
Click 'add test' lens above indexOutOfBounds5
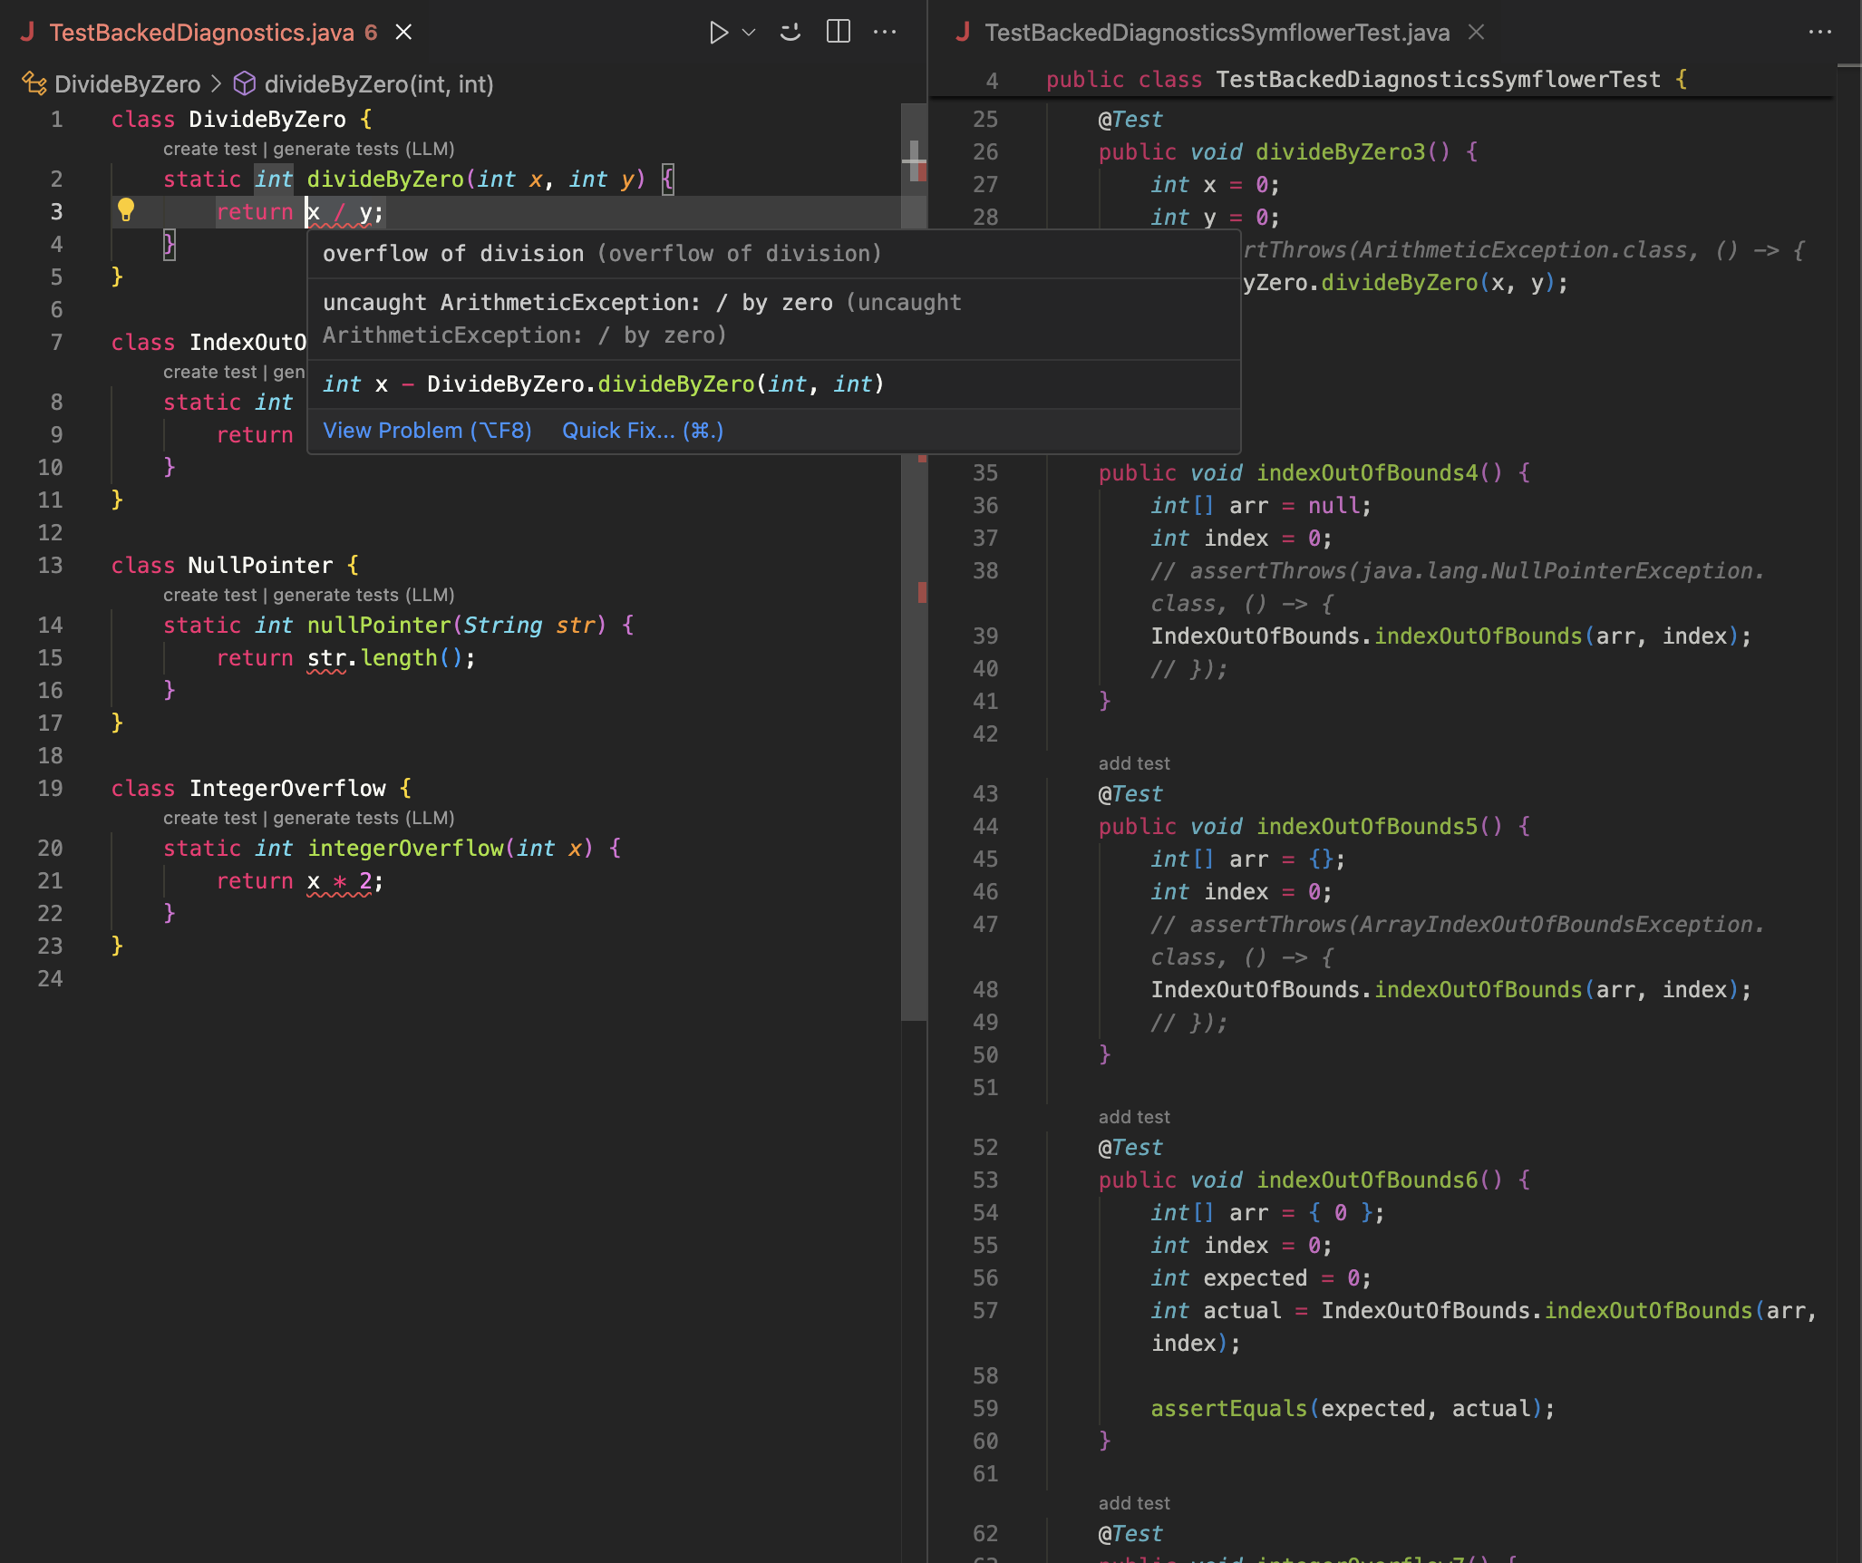coord(1134,763)
